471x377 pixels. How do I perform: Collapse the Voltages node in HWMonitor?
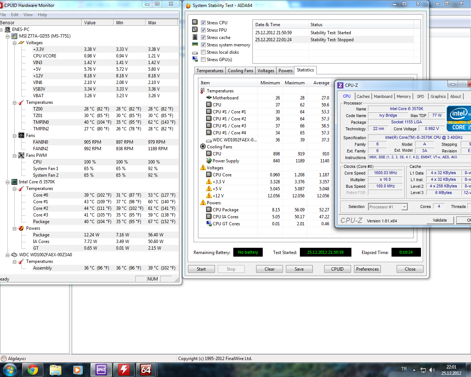14,43
